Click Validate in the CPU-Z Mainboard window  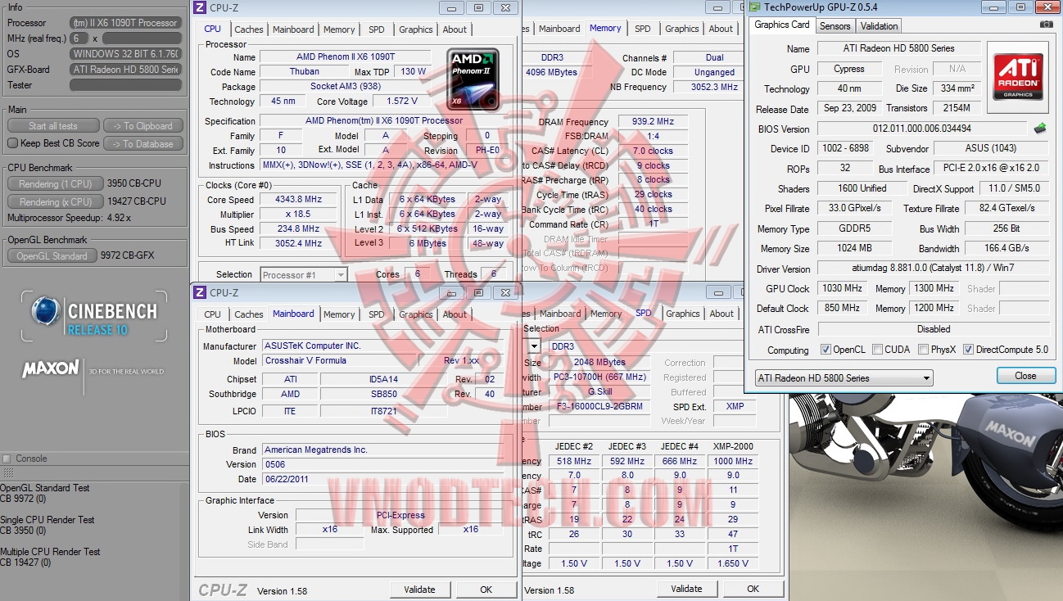[x=420, y=590]
